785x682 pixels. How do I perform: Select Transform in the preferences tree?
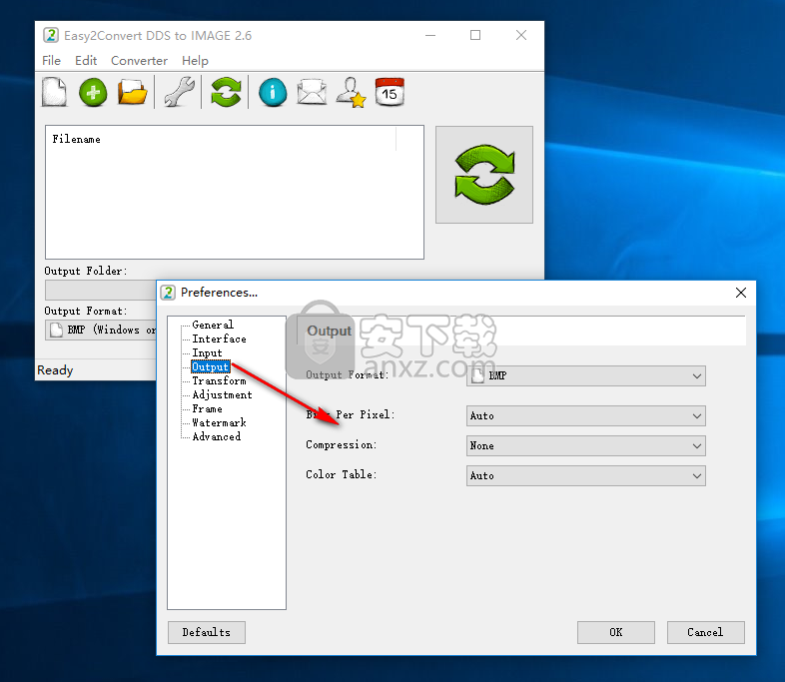pyautogui.click(x=219, y=380)
